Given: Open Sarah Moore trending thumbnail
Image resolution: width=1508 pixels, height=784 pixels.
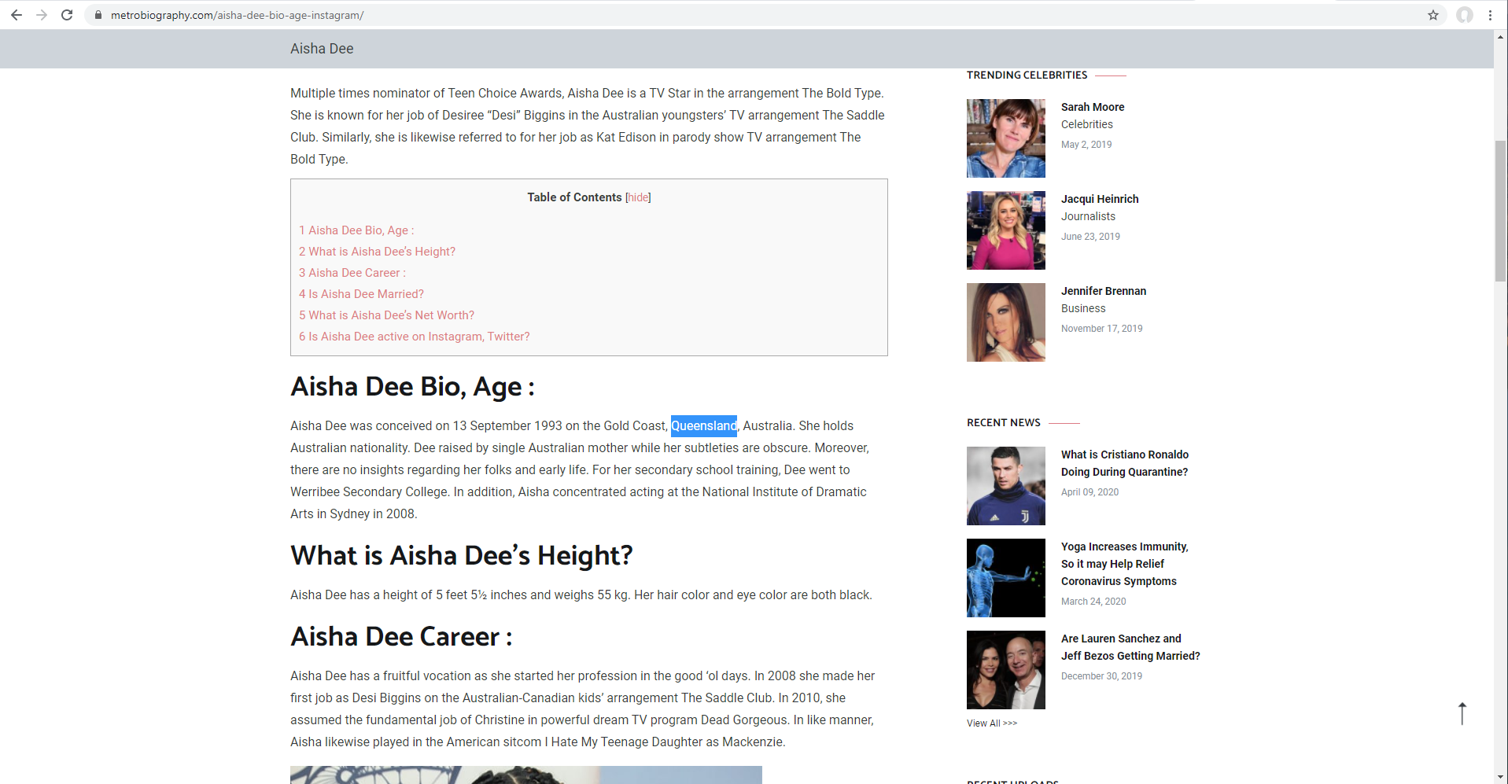Looking at the screenshot, I should [1005, 138].
